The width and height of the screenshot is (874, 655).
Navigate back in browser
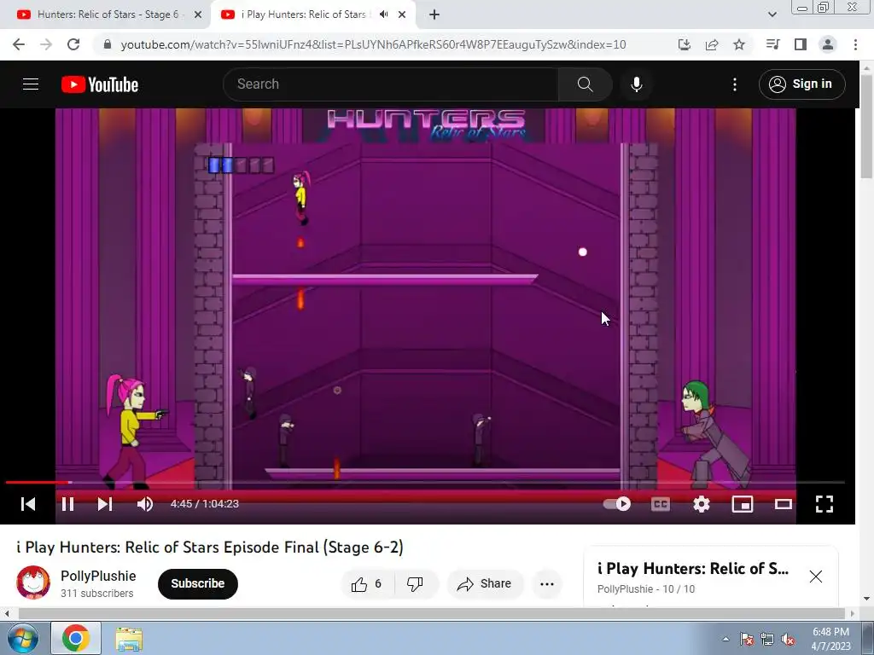[19, 44]
